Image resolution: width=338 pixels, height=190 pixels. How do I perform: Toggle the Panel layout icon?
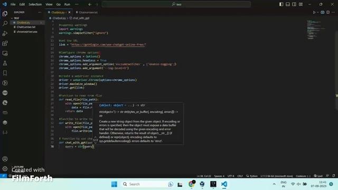coord(287,4)
